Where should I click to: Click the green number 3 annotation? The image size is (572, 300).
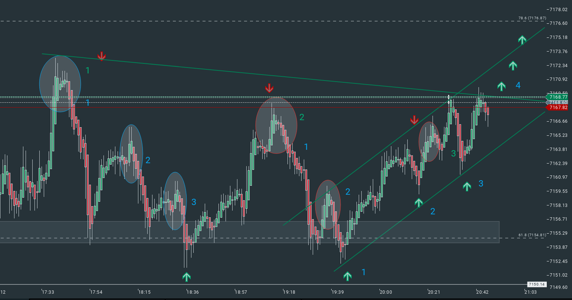tap(453, 153)
